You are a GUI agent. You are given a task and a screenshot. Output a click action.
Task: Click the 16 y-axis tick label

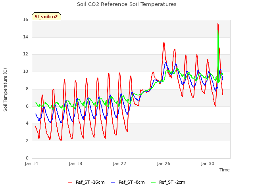click(x=25, y=19)
